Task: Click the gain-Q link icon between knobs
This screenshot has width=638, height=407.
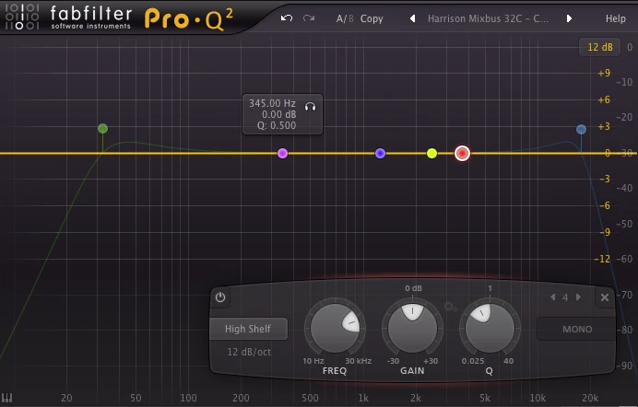Action: point(450,308)
